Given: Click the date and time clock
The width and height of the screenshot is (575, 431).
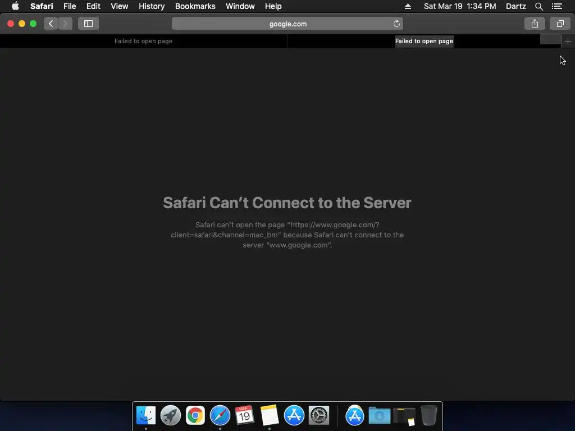Looking at the screenshot, I should pyautogui.click(x=460, y=6).
